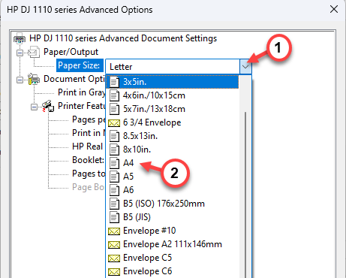Click page icon beside 4x6in./10x15cm
This screenshot has width=346, height=278.
[114, 95]
